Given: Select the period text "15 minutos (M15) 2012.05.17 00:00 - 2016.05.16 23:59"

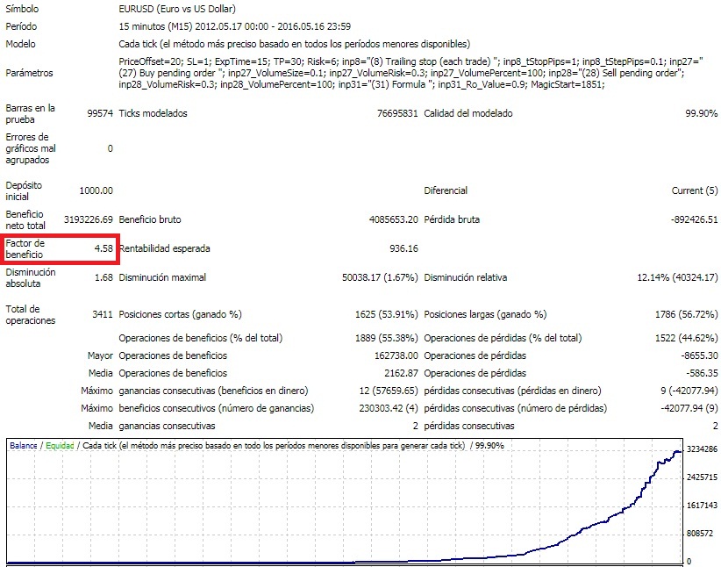Looking at the screenshot, I should point(234,26).
